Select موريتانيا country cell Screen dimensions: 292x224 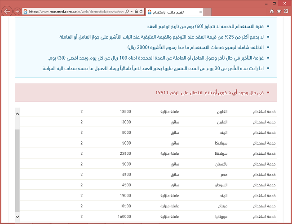point(221,216)
